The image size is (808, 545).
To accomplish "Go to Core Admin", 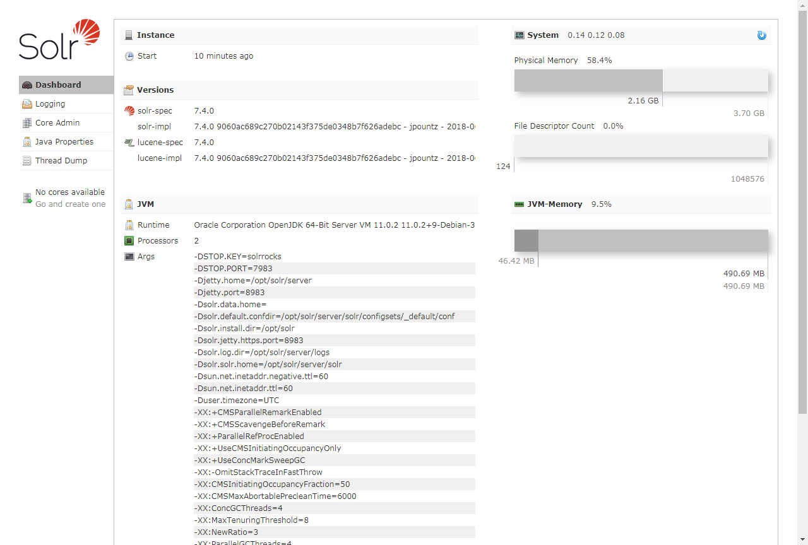I will tap(66, 123).
